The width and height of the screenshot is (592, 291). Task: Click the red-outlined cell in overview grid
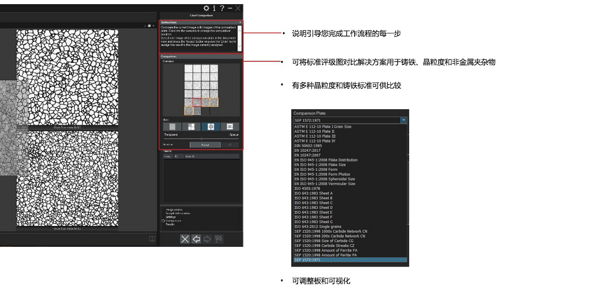[197, 102]
